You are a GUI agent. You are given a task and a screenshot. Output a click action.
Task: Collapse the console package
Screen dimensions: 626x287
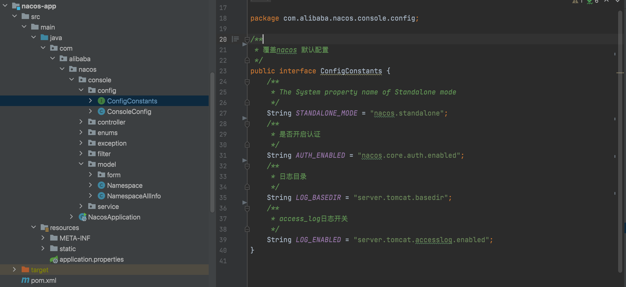click(72, 79)
